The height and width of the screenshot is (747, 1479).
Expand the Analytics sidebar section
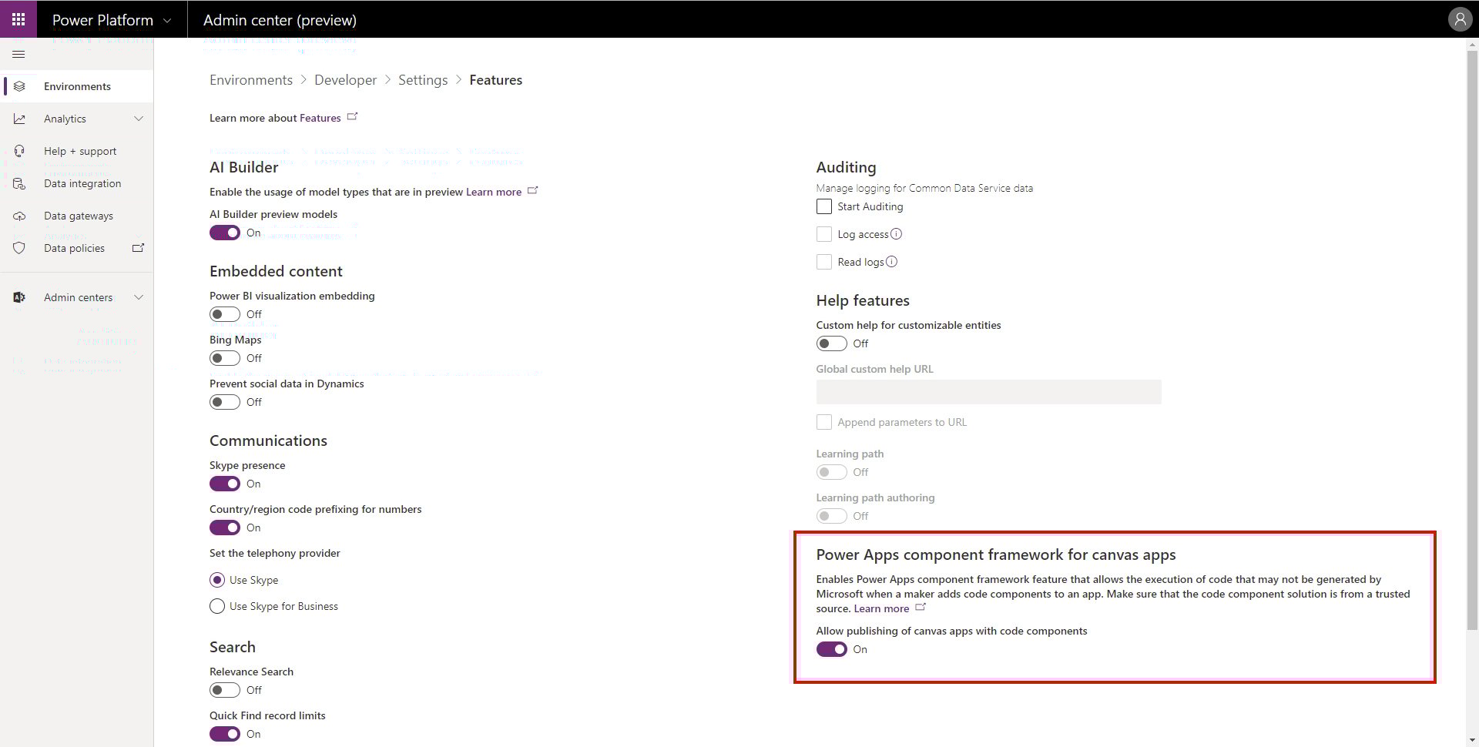(139, 119)
